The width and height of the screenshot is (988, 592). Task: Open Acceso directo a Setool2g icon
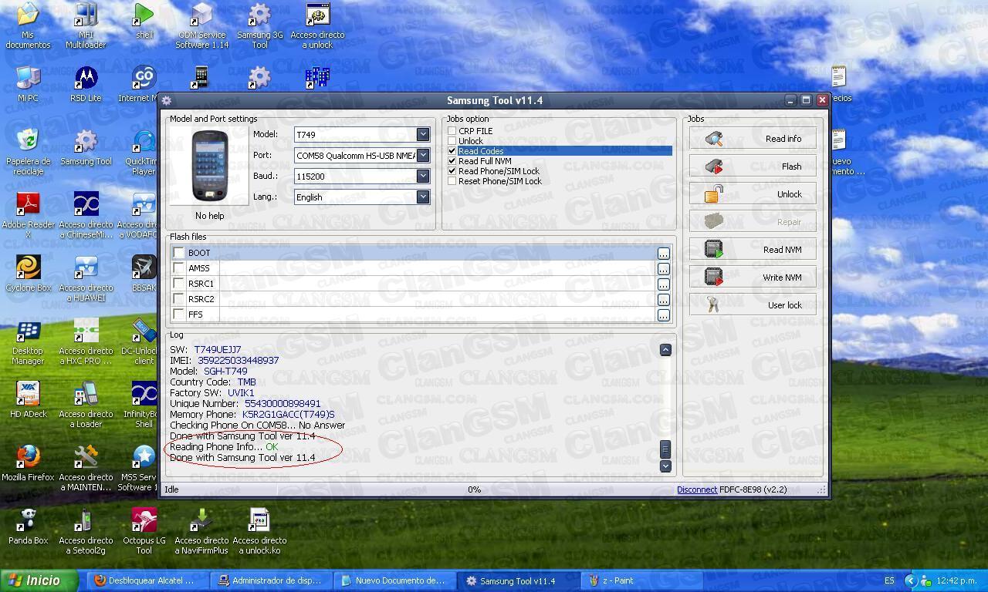(x=86, y=531)
